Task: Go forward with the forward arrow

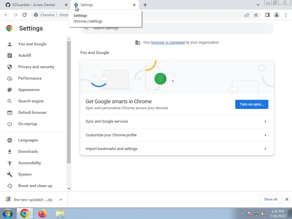Action: click(x=15, y=15)
